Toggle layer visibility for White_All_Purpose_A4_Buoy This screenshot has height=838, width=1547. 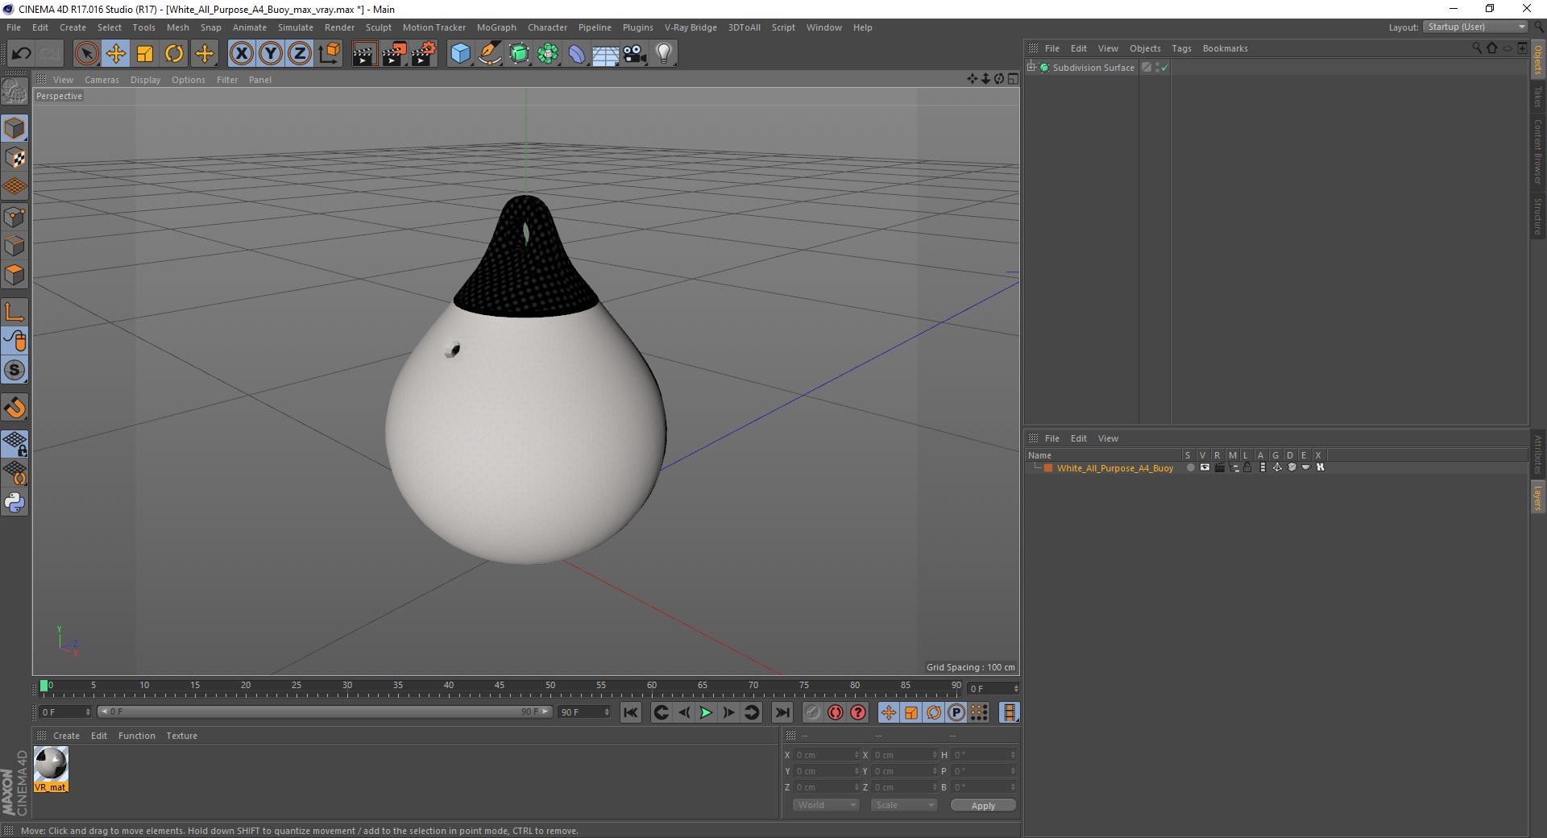click(1205, 468)
